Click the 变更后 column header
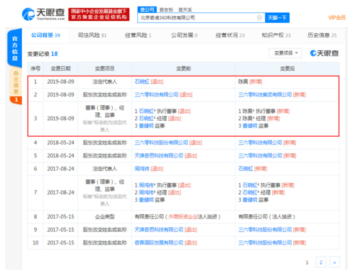 pos(287,69)
